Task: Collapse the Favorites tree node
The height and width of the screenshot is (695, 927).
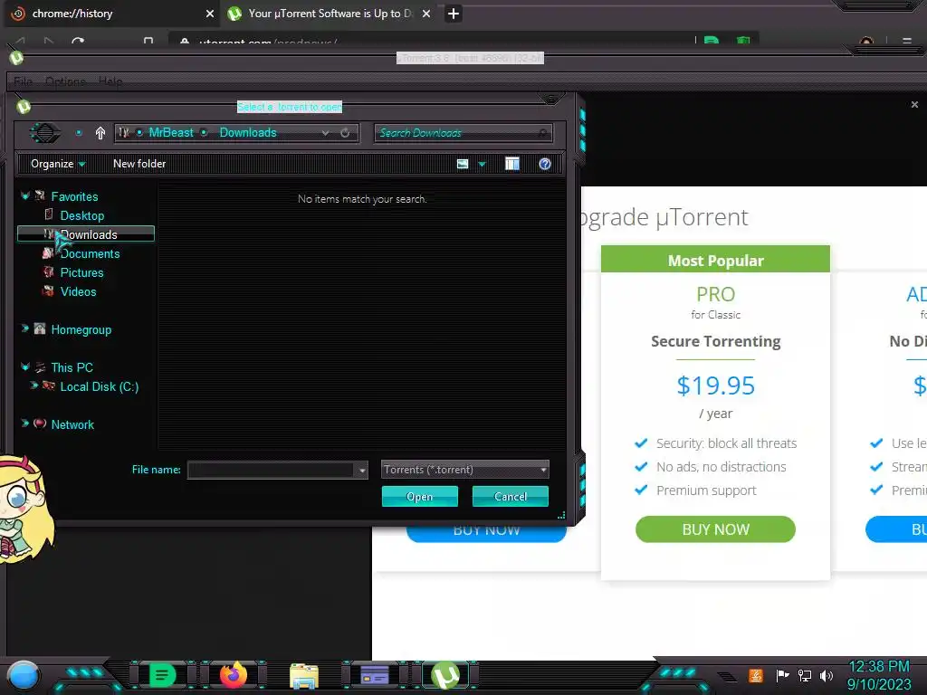Action: pos(24,195)
